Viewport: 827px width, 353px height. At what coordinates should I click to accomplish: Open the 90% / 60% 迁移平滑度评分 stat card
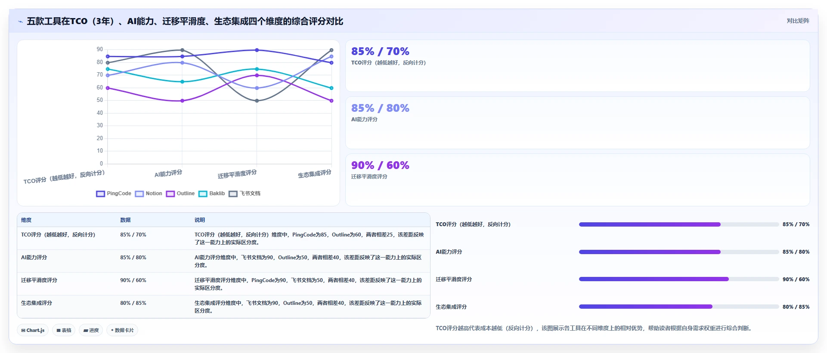pos(577,180)
